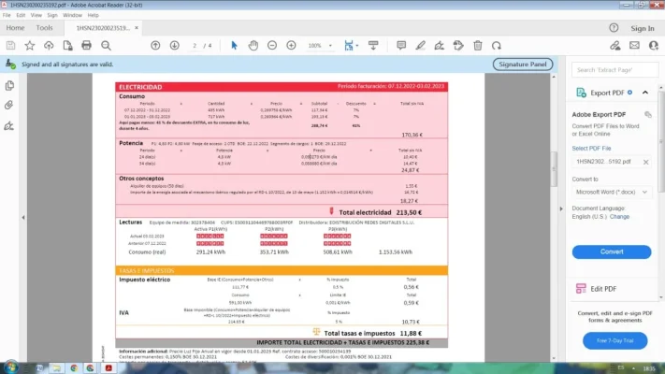Close the 1HSN23020023519 document tab
The width and height of the screenshot is (665, 374).
(137, 28)
